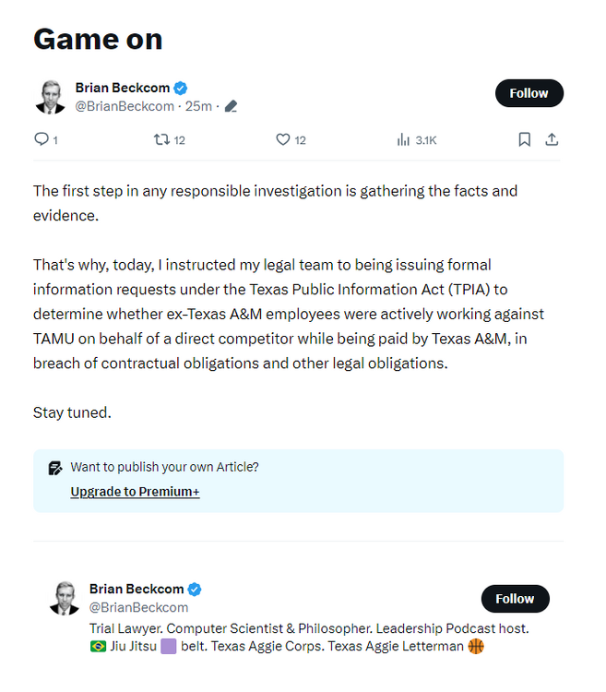The image size is (606, 692).
Task: Open bottom bio profile avatar
Action: point(64,598)
